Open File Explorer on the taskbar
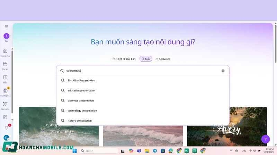The height and width of the screenshot is (155, 277). [x=147, y=151]
